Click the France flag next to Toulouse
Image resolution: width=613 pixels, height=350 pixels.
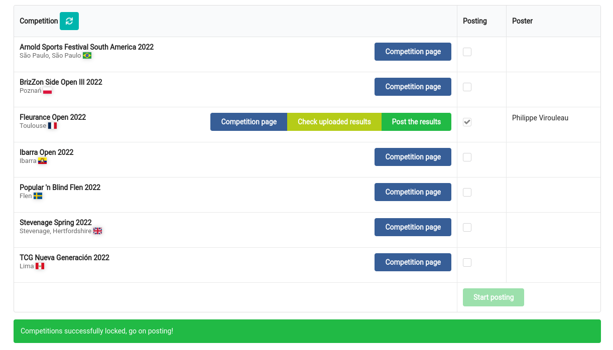pos(52,126)
